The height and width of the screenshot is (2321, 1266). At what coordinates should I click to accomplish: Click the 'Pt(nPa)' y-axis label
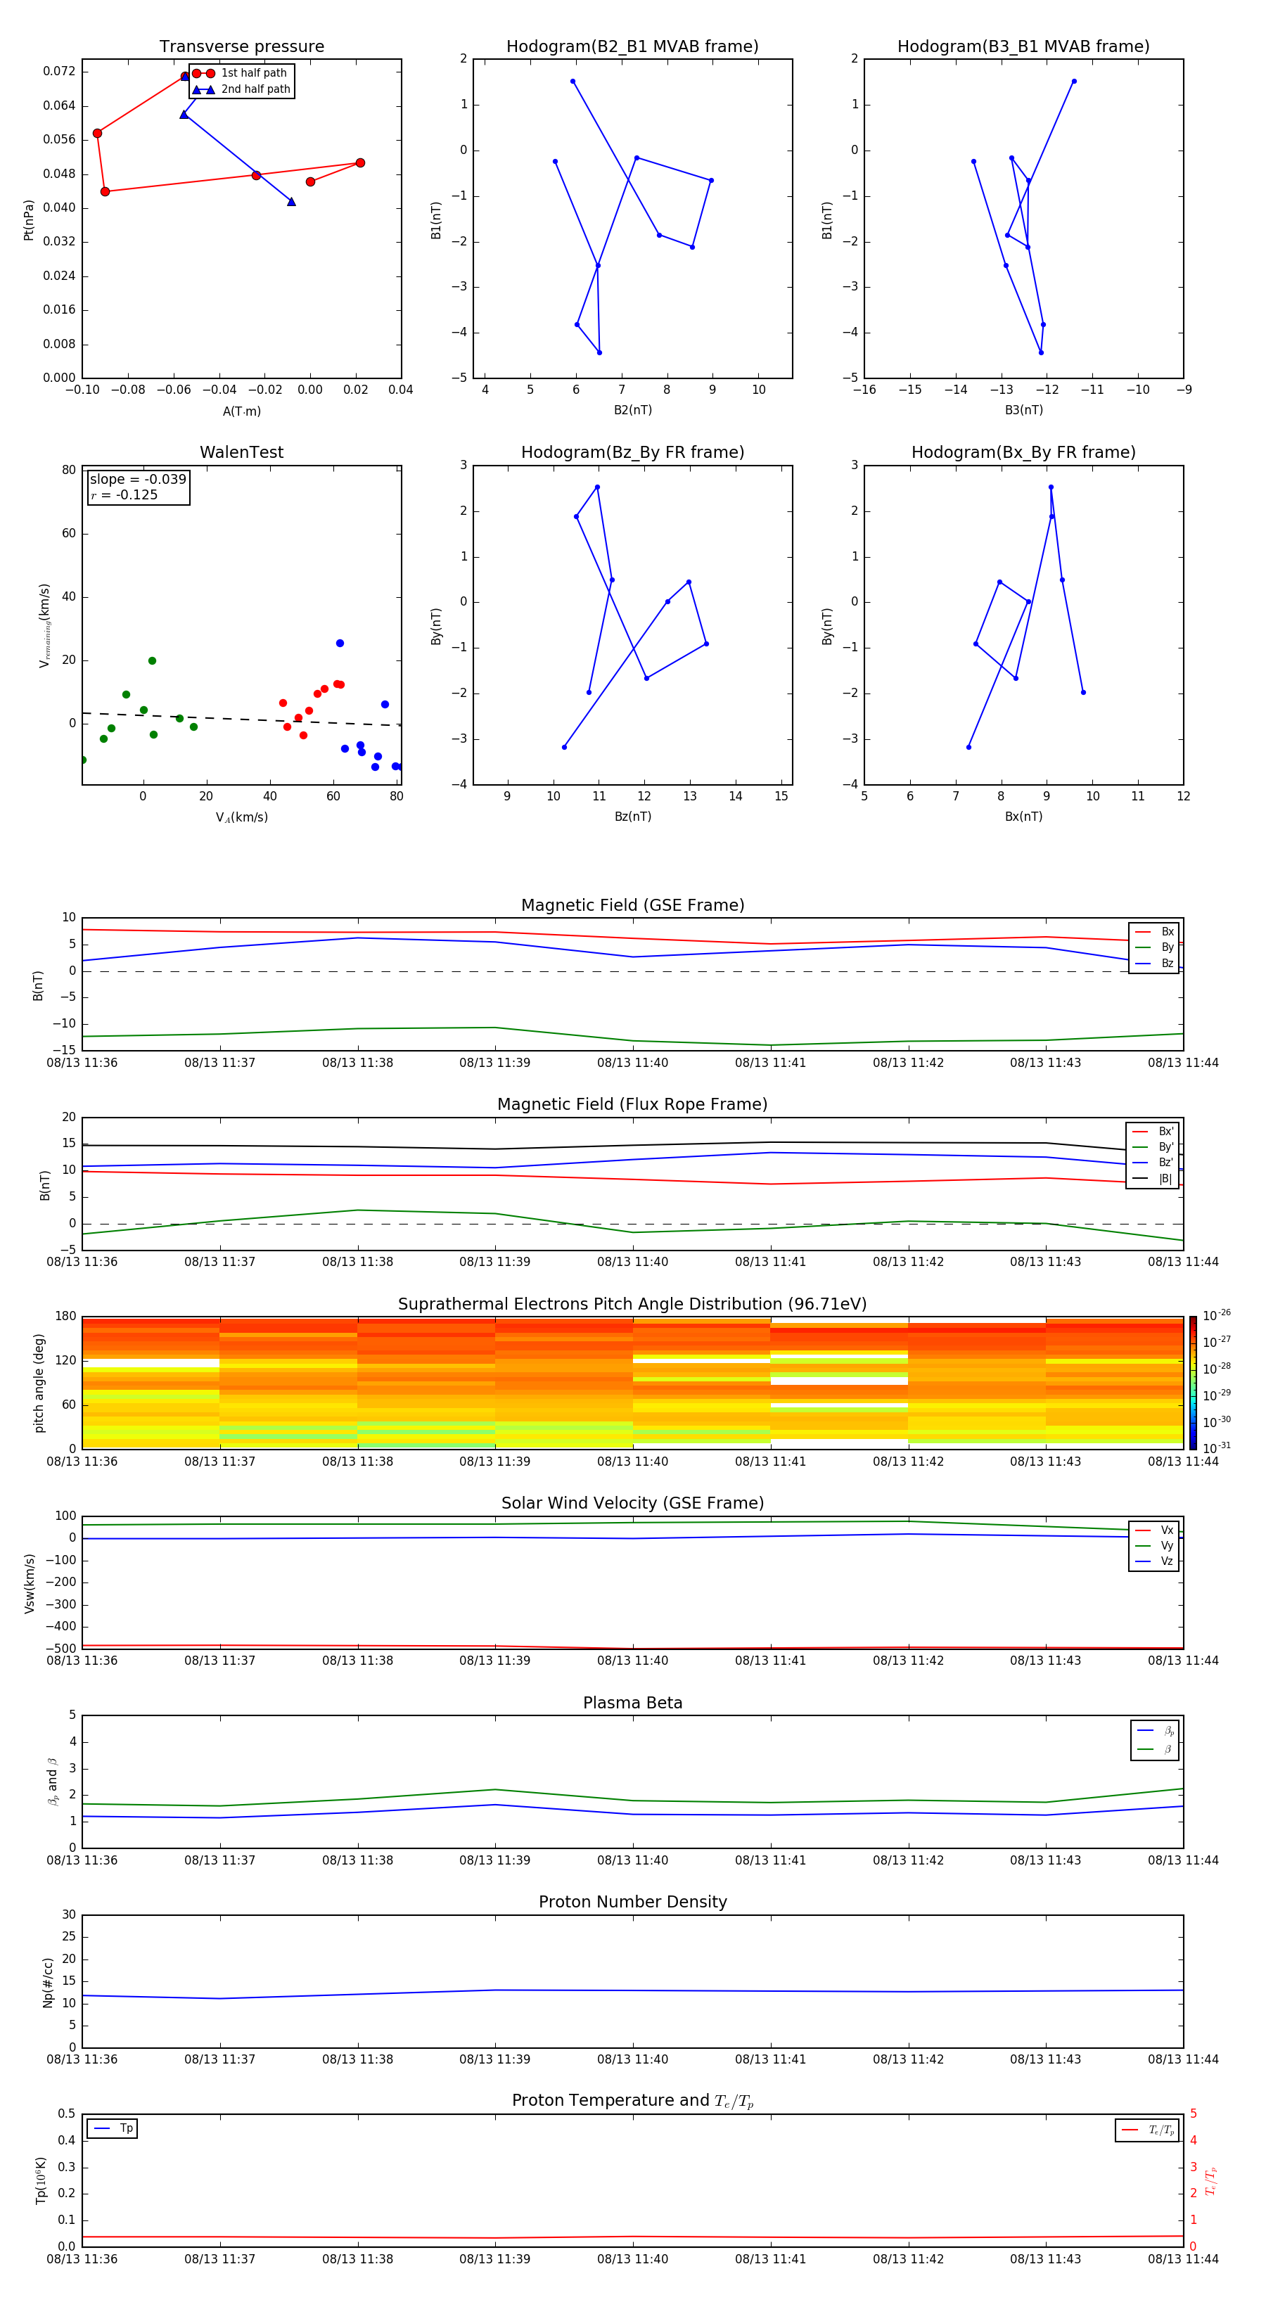coord(28,220)
